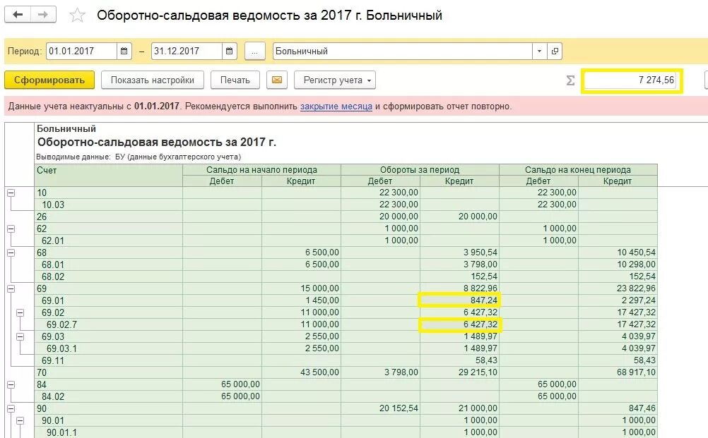Click the sum field showing 7 274,56
The width and height of the screenshot is (708, 438).
click(x=632, y=80)
